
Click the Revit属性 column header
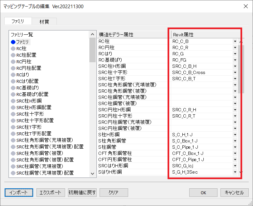(x=208, y=35)
